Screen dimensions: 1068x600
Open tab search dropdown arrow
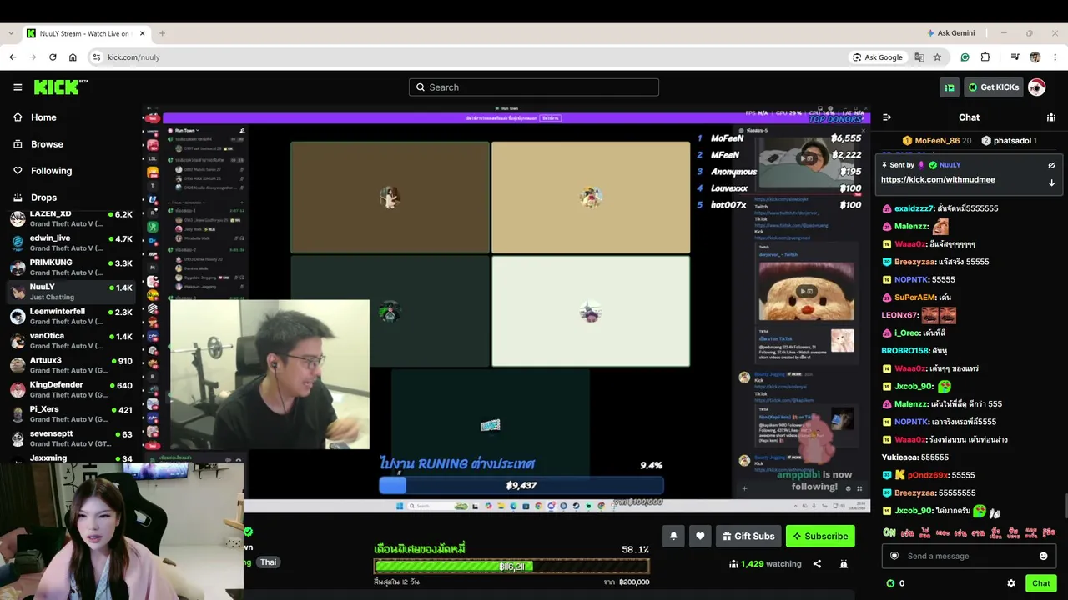coord(10,33)
